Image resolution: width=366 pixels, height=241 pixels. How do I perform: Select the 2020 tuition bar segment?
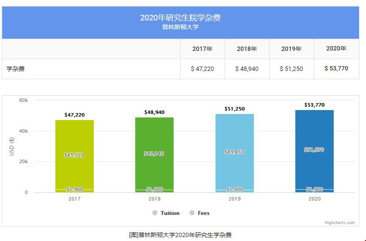[315, 150]
